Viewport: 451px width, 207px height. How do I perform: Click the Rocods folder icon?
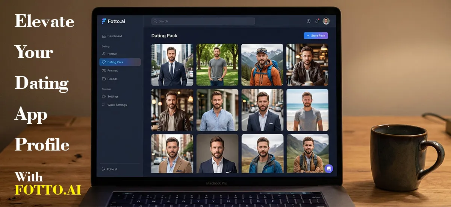[x=104, y=79]
